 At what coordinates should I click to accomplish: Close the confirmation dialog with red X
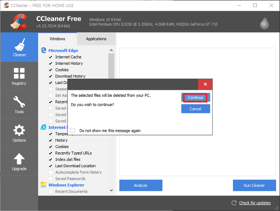pyautogui.click(x=205, y=84)
